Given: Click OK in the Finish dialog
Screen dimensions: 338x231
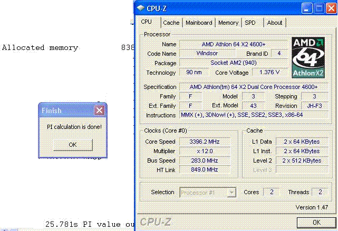Looking at the screenshot, I should click(73, 145).
